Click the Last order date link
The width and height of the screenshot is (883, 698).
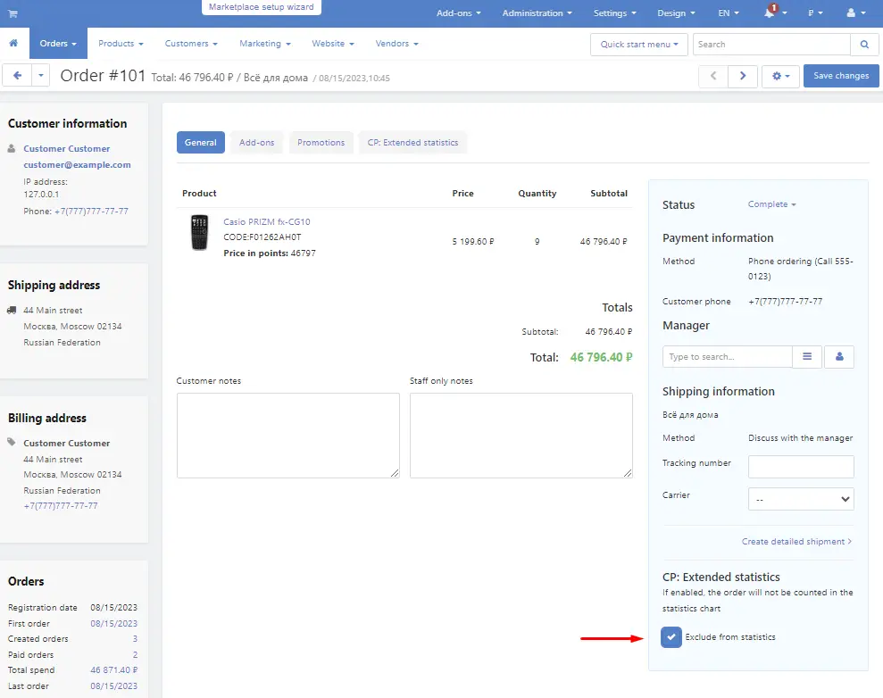point(113,686)
